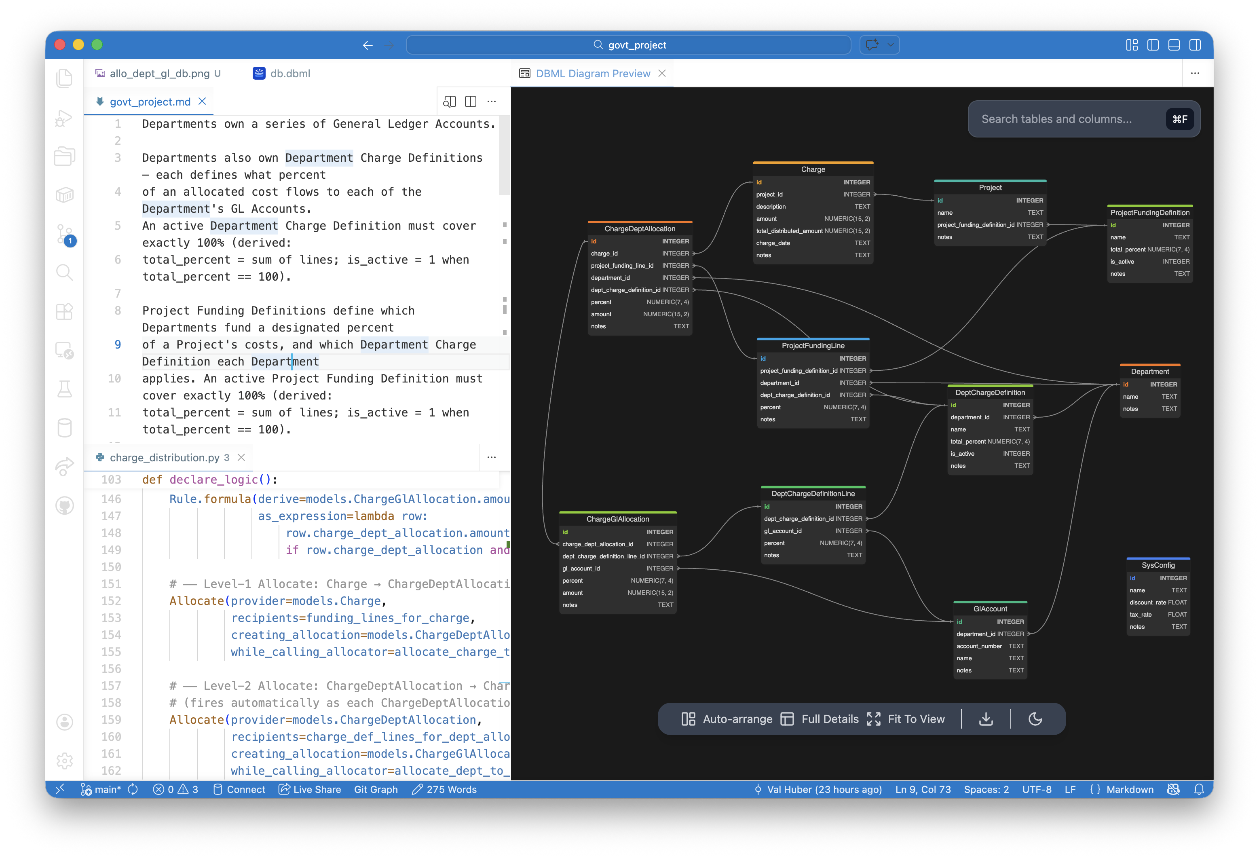Open the Search sidebar icon

(64, 273)
